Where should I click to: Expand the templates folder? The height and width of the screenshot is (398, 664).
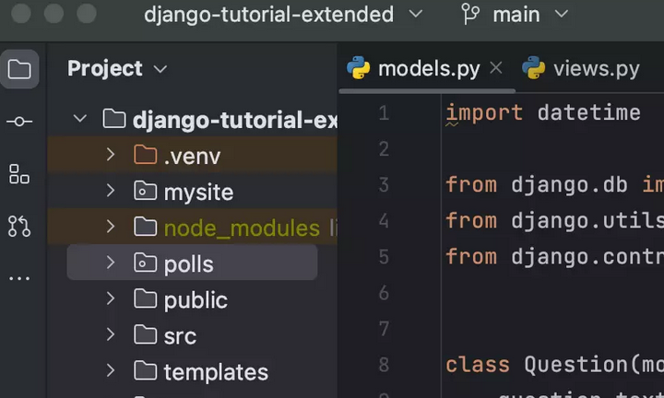point(111,370)
